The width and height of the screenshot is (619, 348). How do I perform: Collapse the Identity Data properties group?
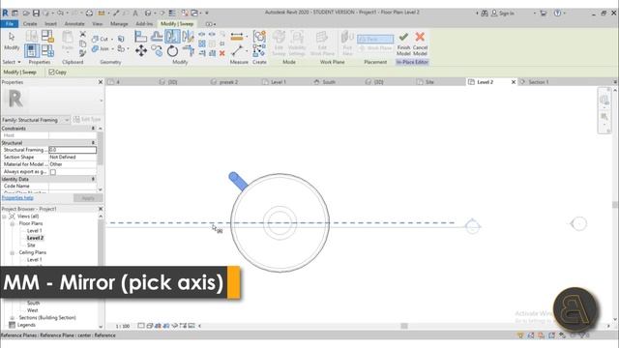[x=93, y=179]
